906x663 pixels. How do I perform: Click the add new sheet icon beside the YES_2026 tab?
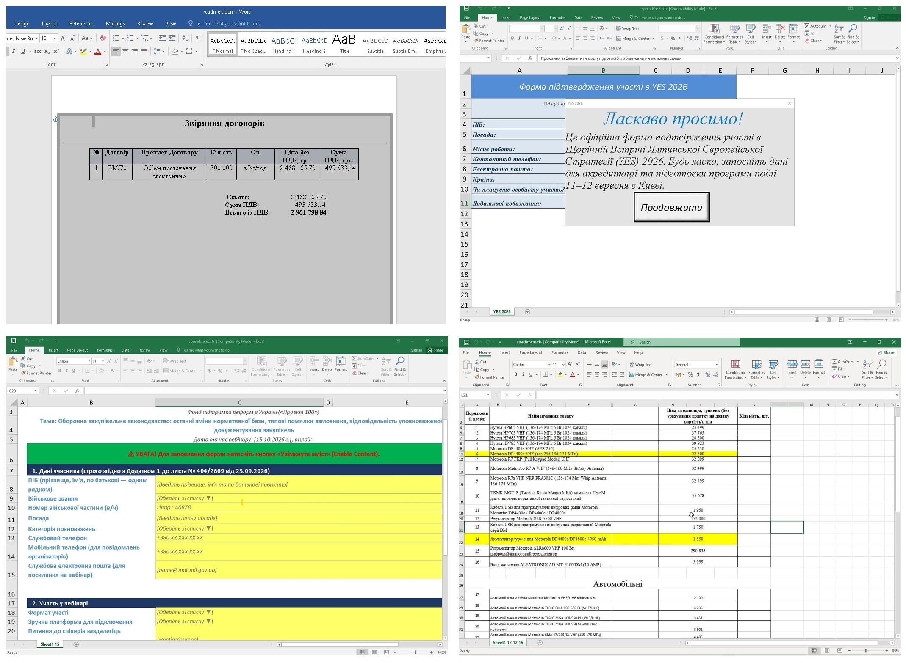click(527, 312)
